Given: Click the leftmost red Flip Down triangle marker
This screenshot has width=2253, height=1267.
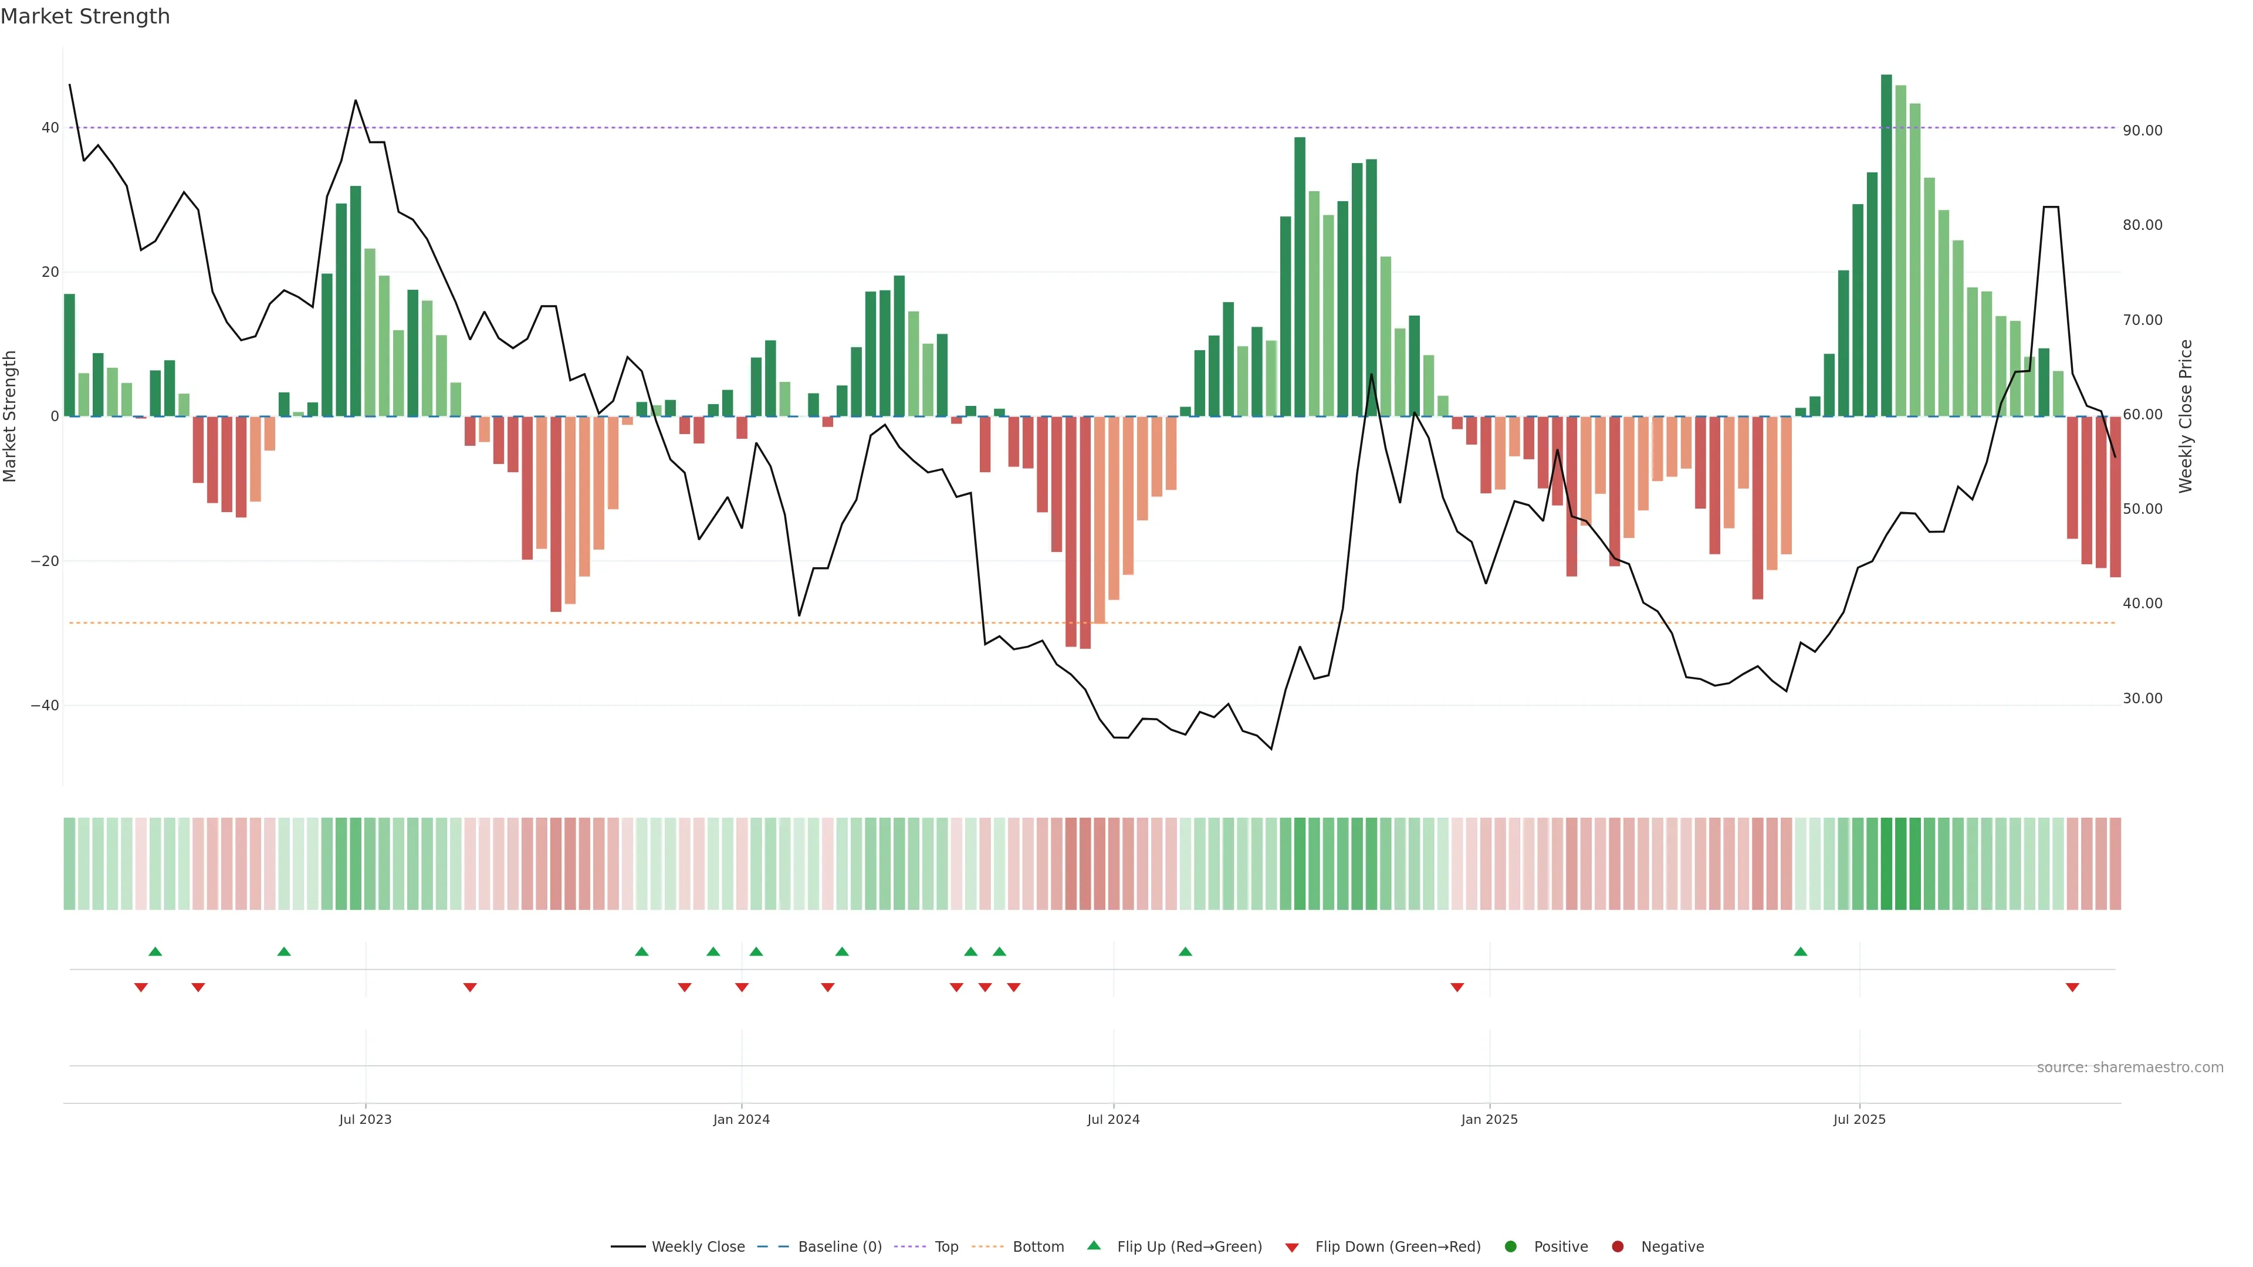Looking at the screenshot, I should tap(141, 987).
